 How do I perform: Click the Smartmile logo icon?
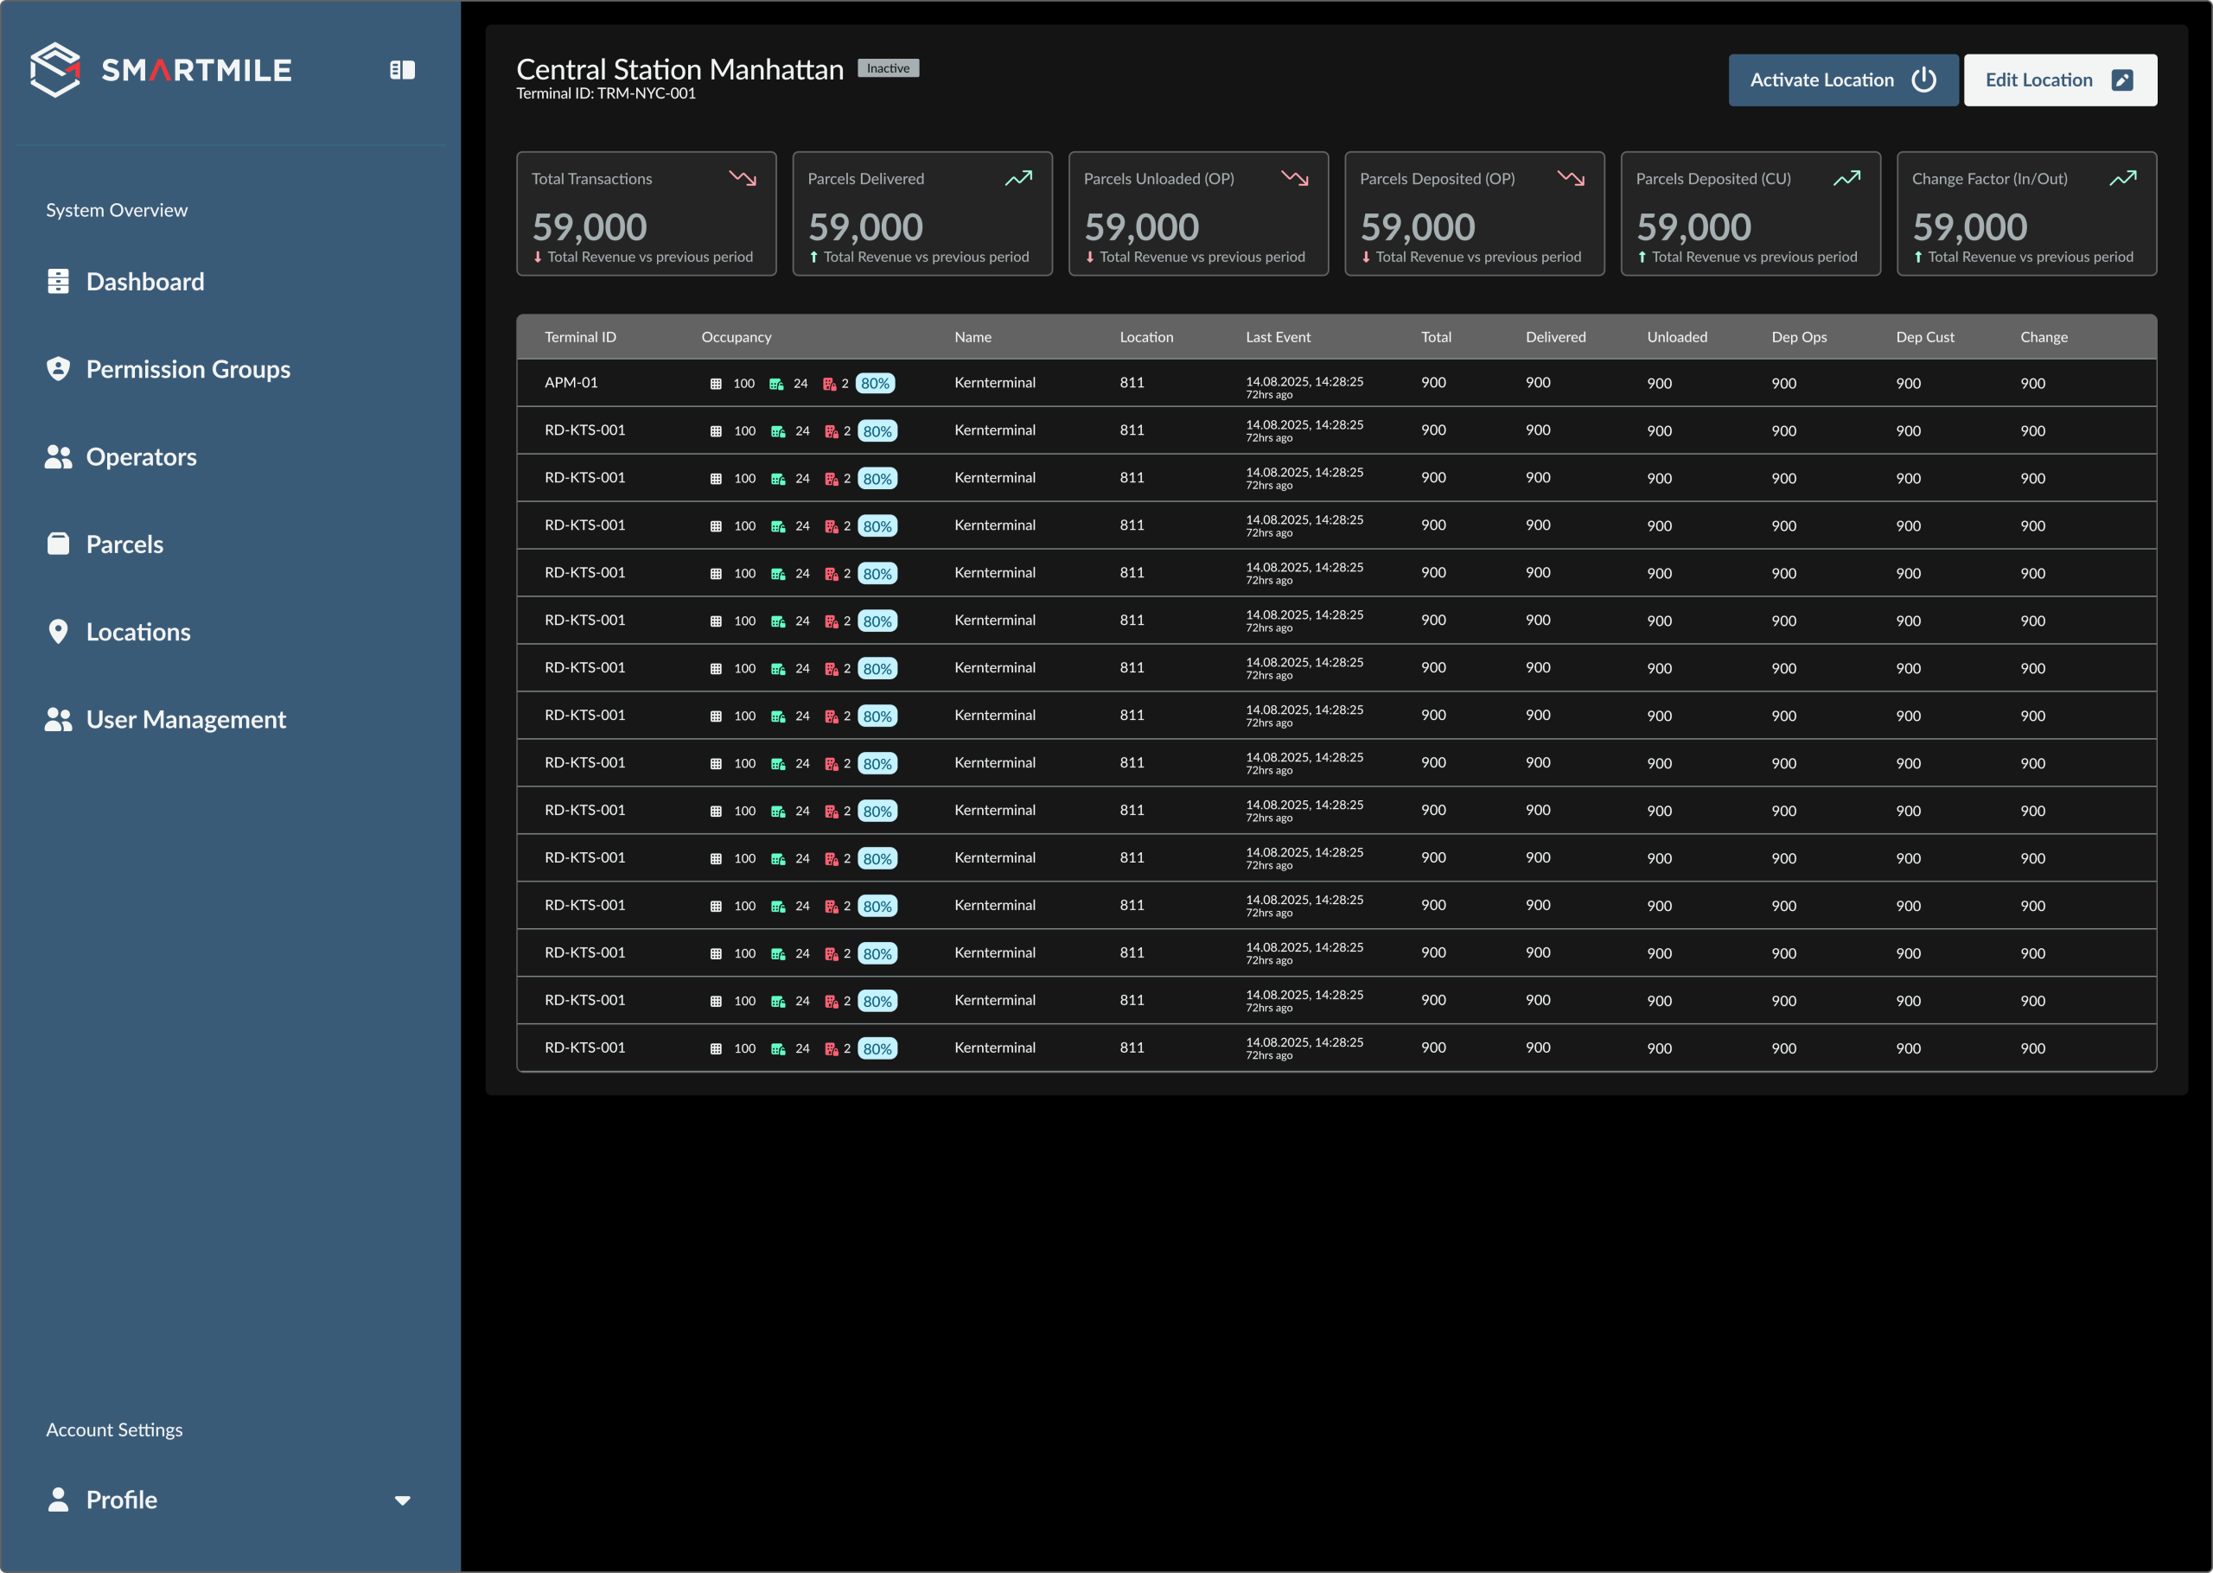tap(55, 70)
